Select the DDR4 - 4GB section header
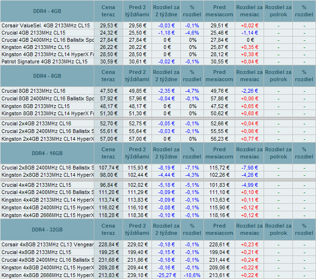 pos(47,11)
